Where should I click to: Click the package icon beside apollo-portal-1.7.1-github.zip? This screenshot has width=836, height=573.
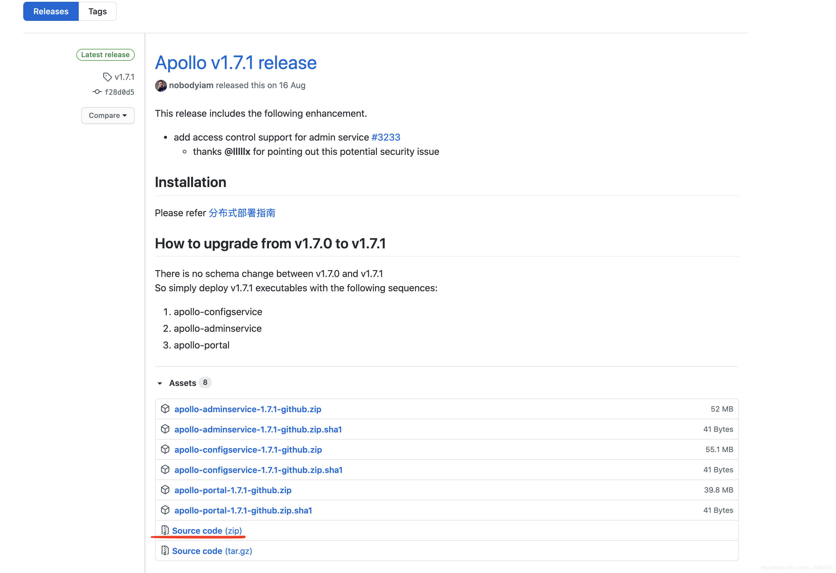pyautogui.click(x=165, y=490)
